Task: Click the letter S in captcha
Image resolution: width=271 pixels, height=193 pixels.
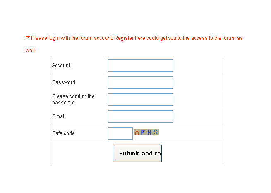Action: (x=156, y=132)
